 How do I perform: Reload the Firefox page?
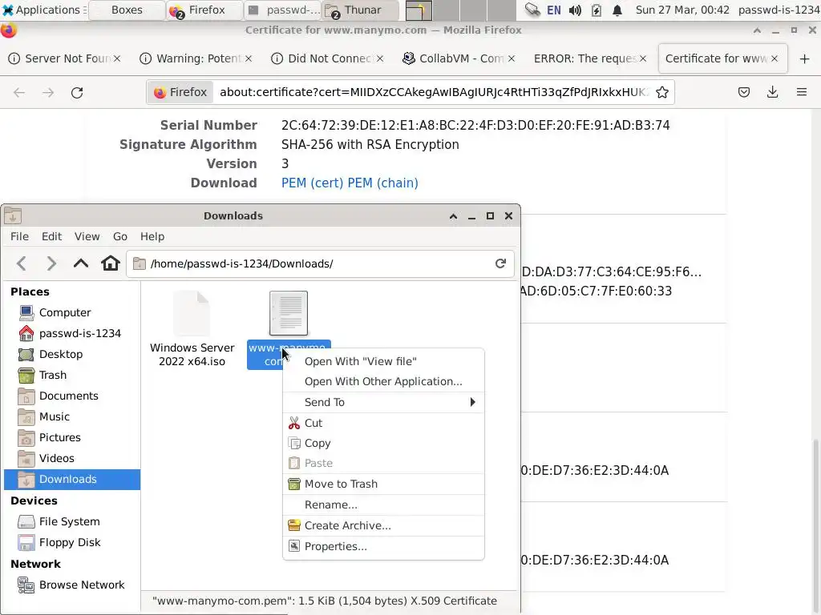click(x=77, y=93)
